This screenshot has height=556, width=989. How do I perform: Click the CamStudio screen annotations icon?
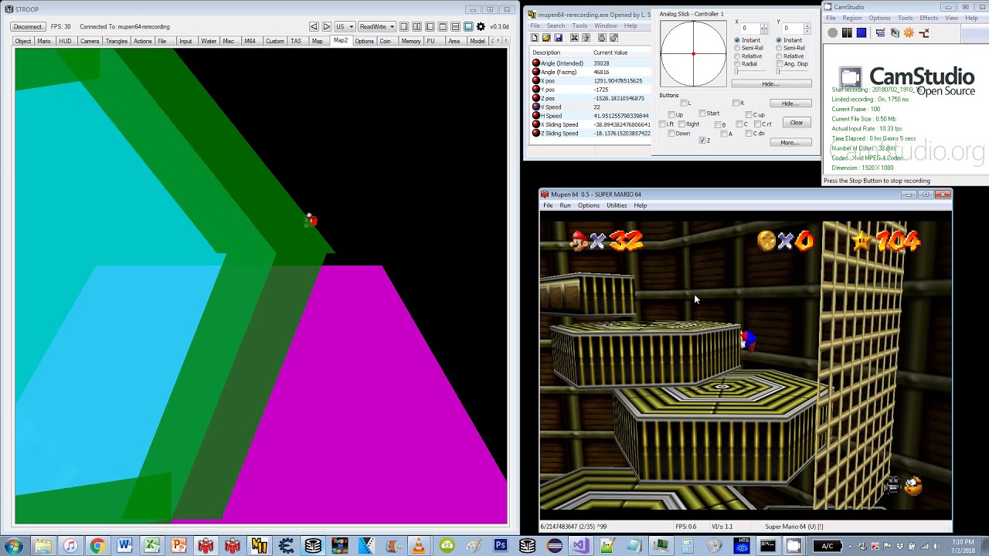pos(880,32)
